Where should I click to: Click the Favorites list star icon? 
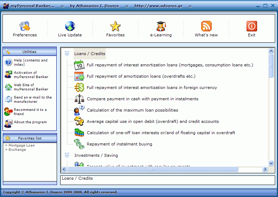pos(8,138)
